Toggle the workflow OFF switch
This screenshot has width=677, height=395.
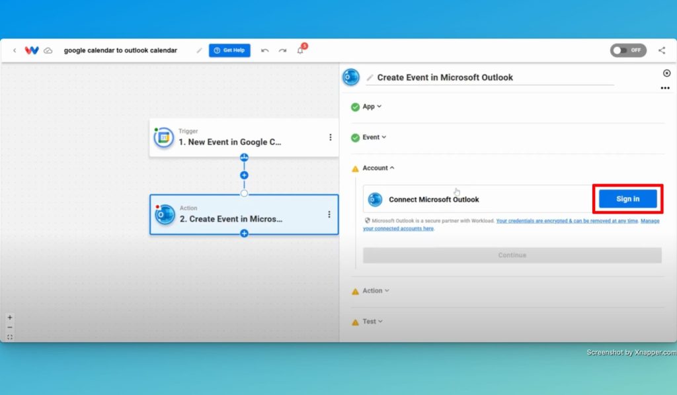tap(628, 50)
